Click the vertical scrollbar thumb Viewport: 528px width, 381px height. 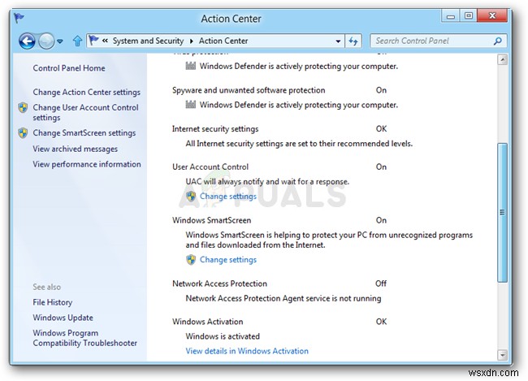502,213
